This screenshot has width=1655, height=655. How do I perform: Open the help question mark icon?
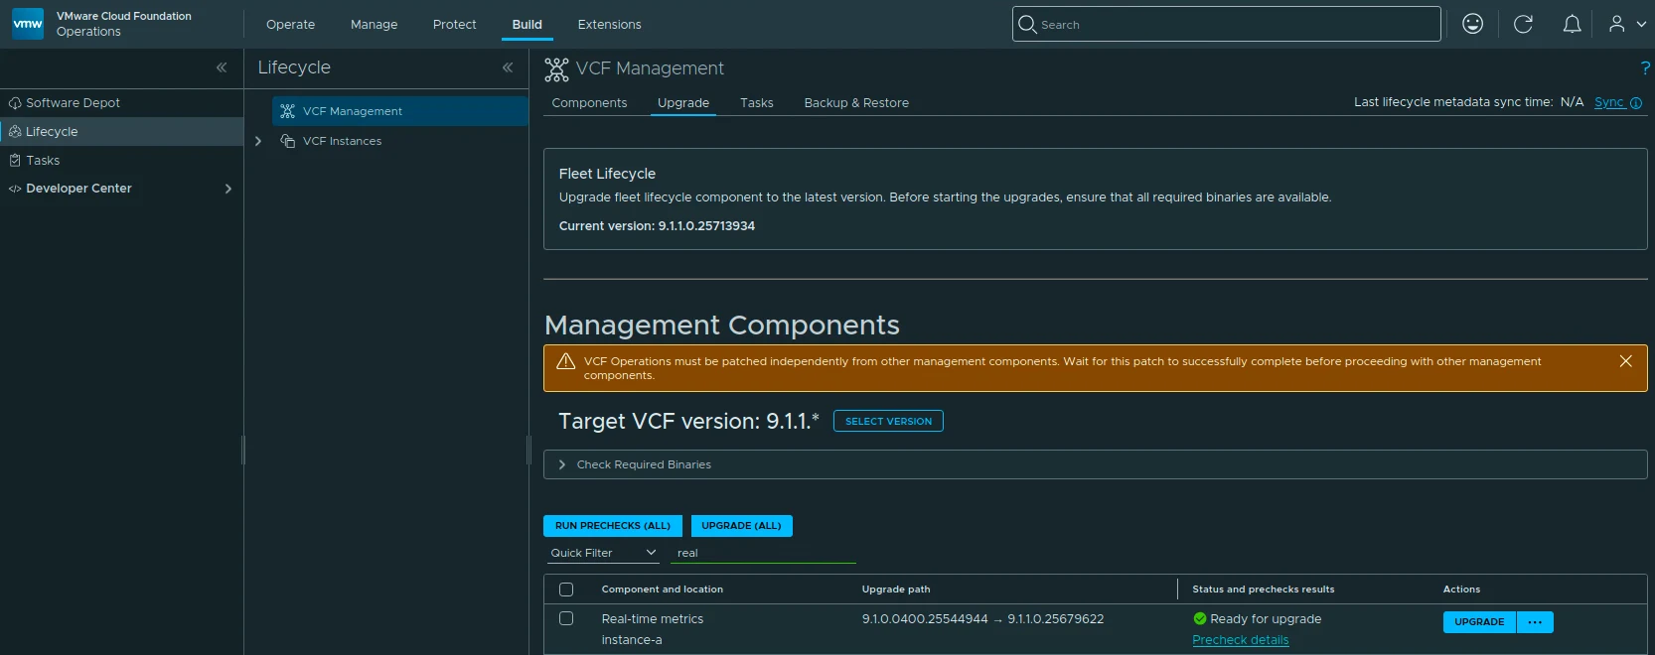coord(1645,67)
